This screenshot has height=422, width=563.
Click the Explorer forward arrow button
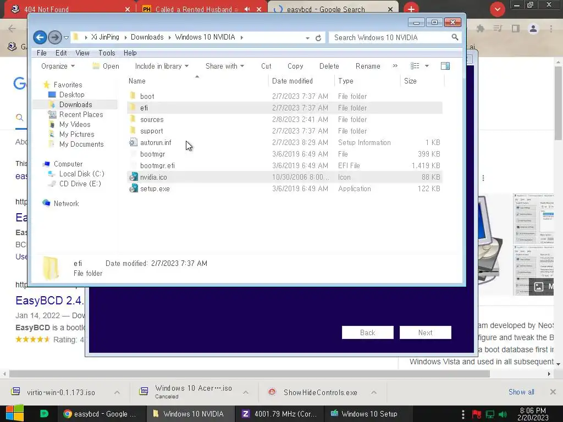tap(54, 37)
